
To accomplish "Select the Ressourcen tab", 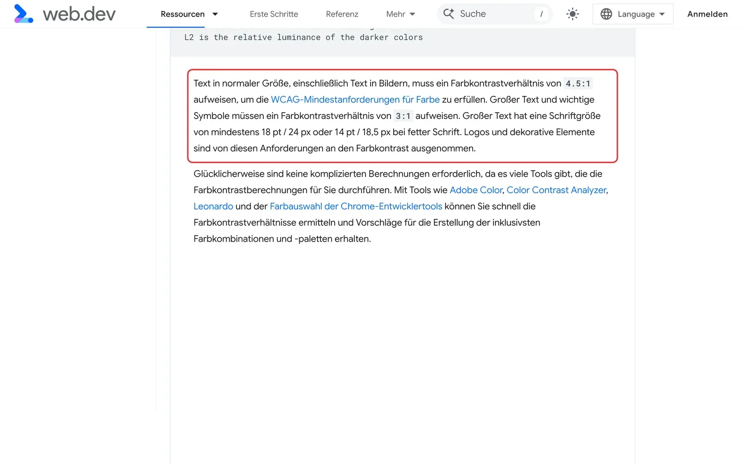I will [x=183, y=14].
